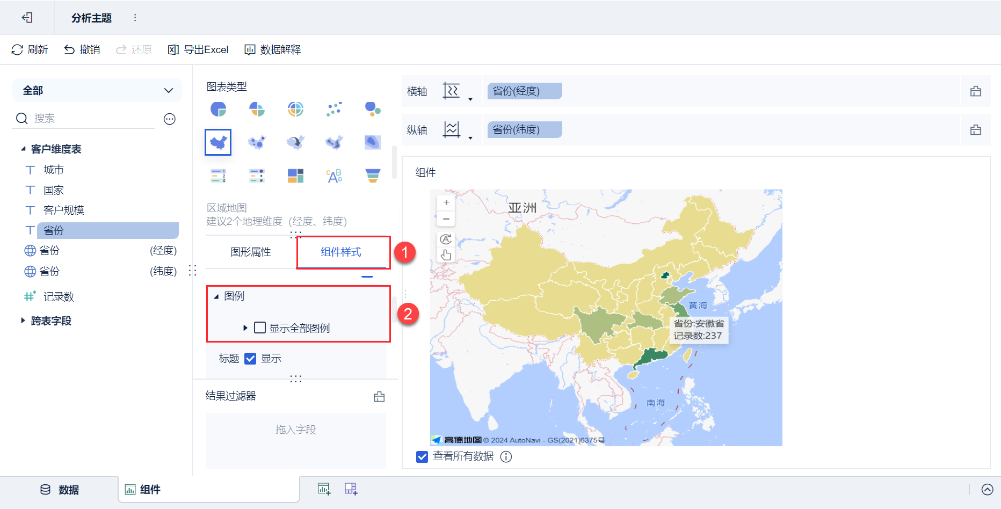Enable the 显示全部图例 checkbox
Viewport: 1001px width, 509px height.
260,328
